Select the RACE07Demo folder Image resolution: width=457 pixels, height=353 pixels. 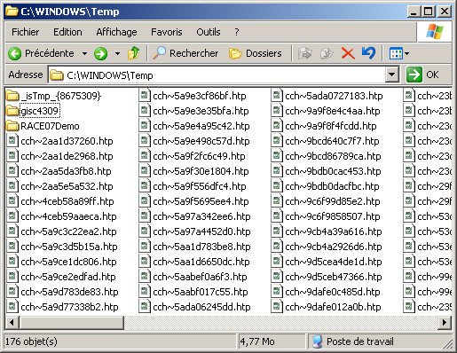coord(43,126)
